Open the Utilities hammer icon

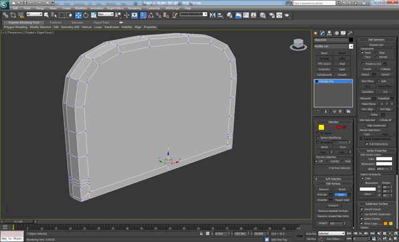pos(350,33)
